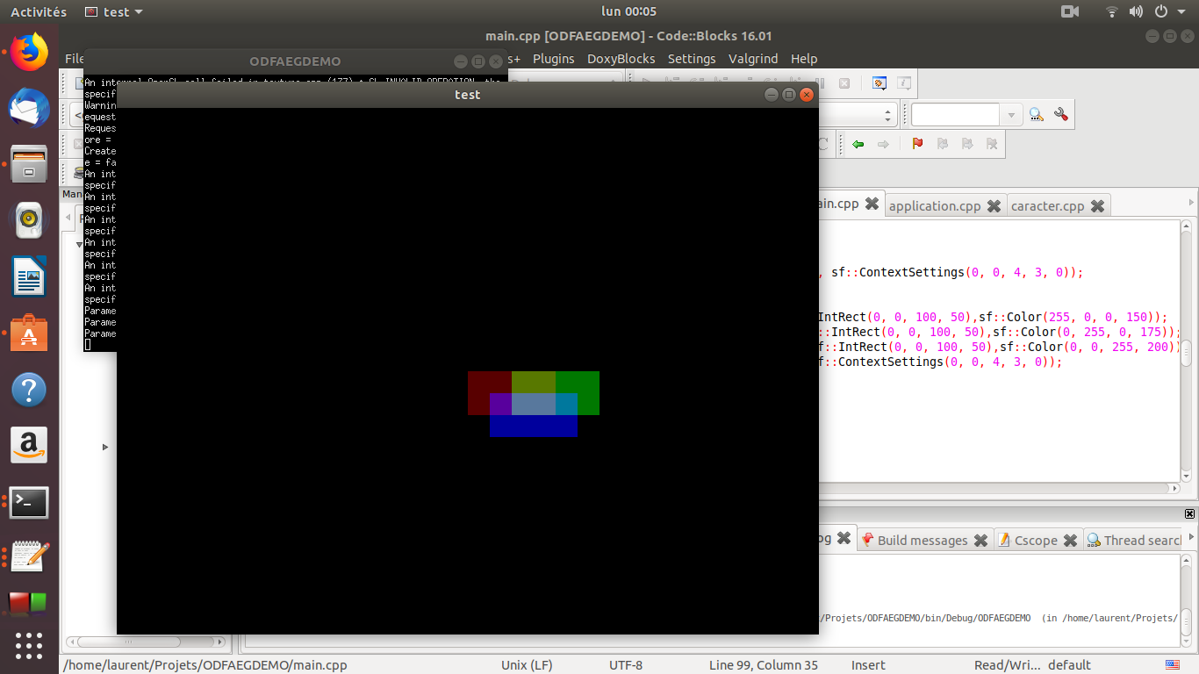
Task: Click 'Unix (LF)' in status bar
Action: tap(527, 665)
